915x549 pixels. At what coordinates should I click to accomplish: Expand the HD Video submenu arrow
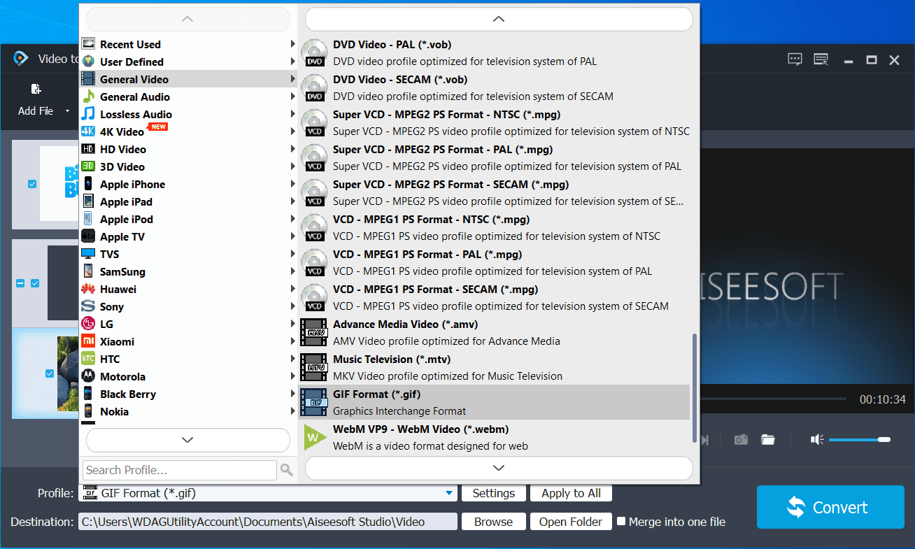[293, 149]
